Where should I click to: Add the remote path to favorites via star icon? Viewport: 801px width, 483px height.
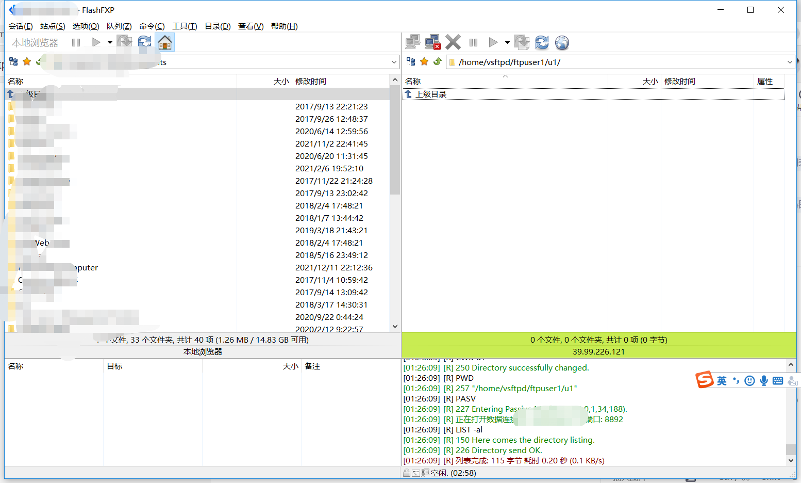pyautogui.click(x=424, y=61)
